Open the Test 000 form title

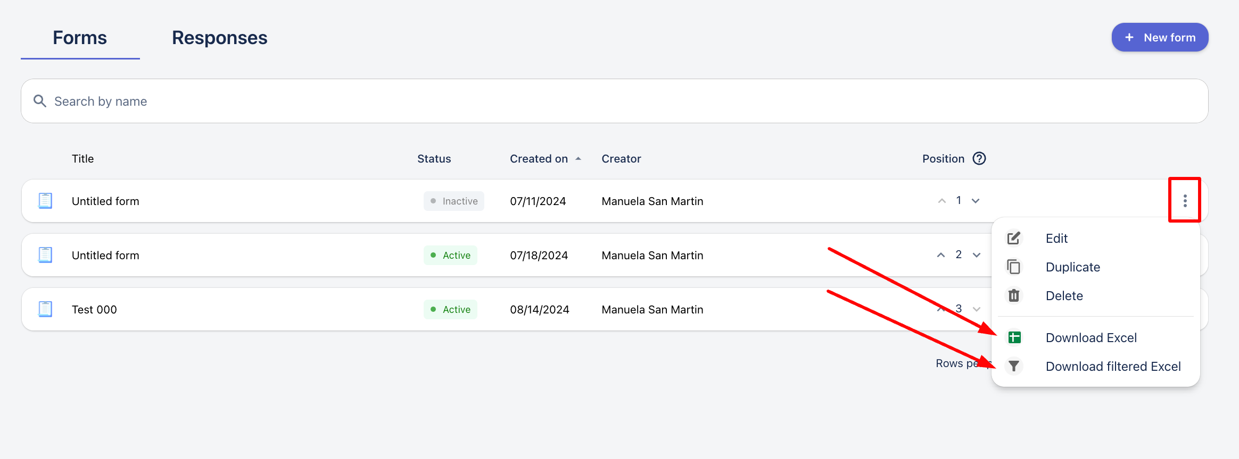94,310
